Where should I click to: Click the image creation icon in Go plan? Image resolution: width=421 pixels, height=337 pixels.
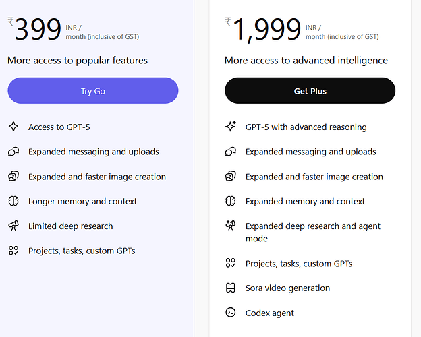point(13,177)
